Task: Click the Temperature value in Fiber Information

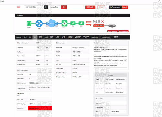Action: (38, 56)
